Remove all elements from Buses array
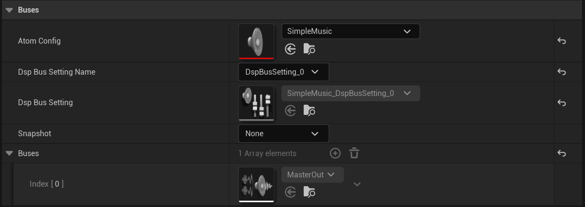This screenshot has height=207, width=585. click(x=354, y=153)
